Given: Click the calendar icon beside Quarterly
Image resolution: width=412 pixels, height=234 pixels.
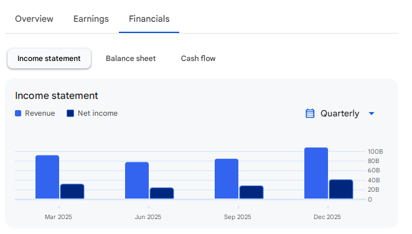Looking at the screenshot, I should (310, 113).
